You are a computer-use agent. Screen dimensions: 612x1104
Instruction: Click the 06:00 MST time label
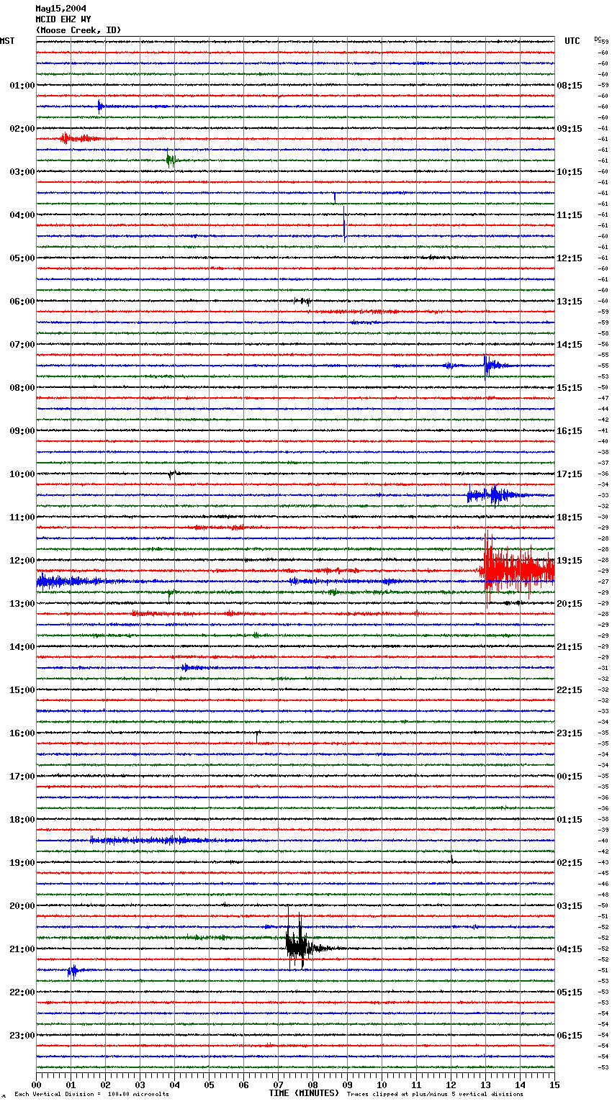[x=22, y=302]
